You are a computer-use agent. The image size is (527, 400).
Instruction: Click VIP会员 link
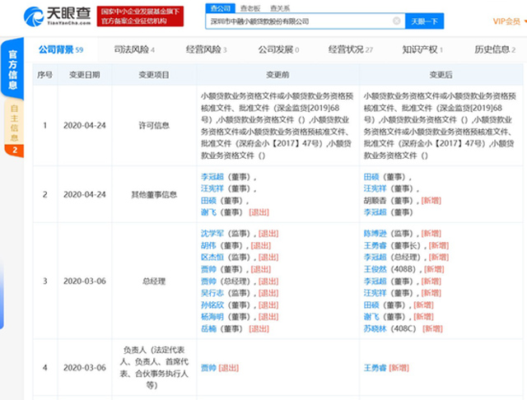click(506, 21)
